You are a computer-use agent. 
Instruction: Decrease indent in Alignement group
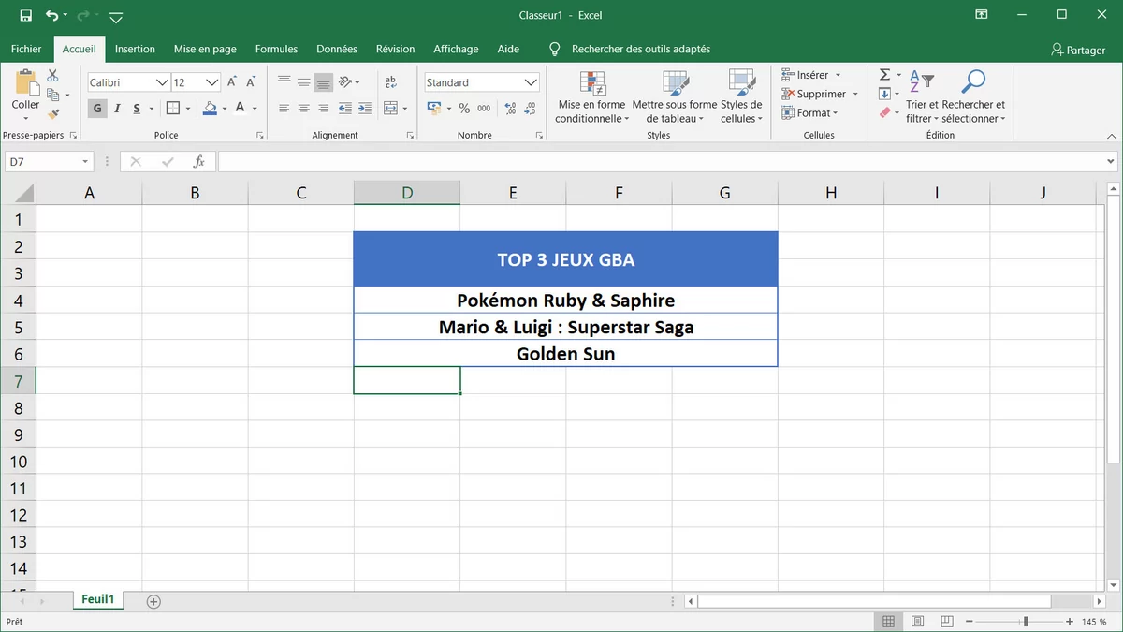tap(345, 109)
